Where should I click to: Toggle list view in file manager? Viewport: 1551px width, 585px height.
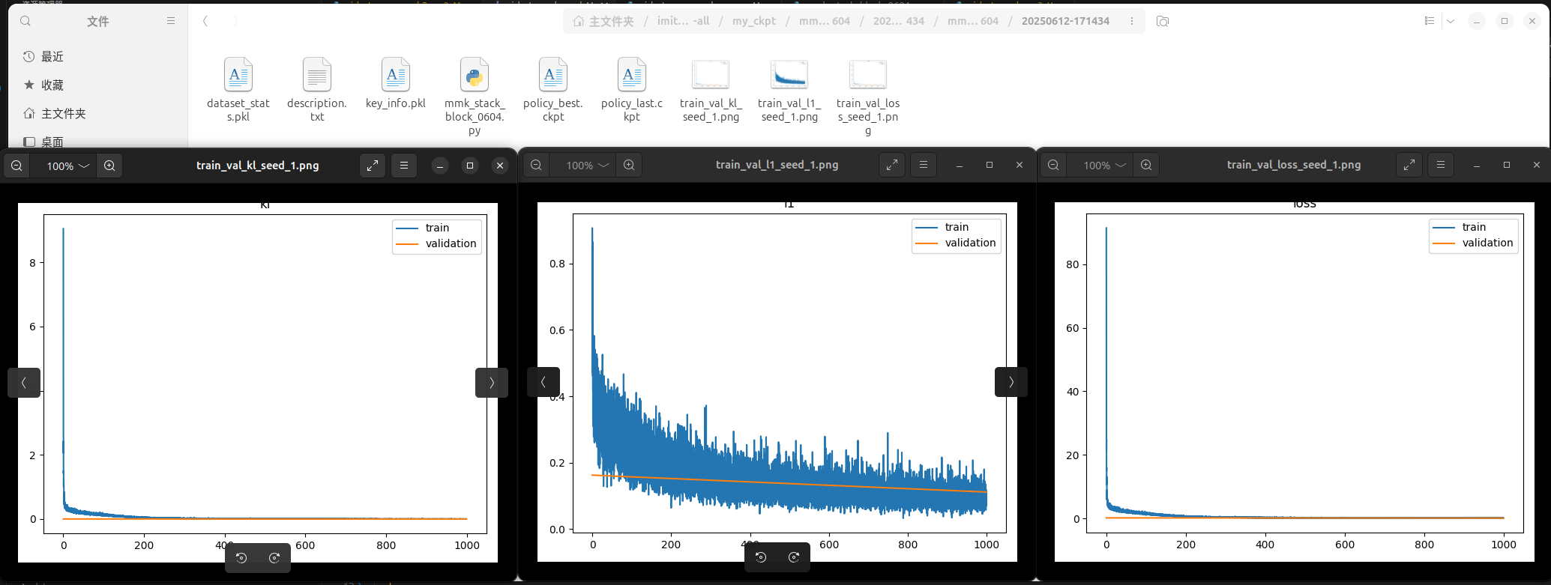1429,21
